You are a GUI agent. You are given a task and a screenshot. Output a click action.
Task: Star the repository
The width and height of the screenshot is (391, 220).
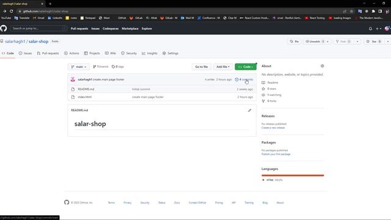(373, 42)
